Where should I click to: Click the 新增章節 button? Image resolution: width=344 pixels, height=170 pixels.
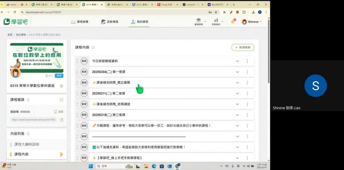point(243,48)
